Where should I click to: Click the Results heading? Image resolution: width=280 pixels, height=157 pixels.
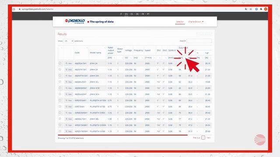click(62, 34)
